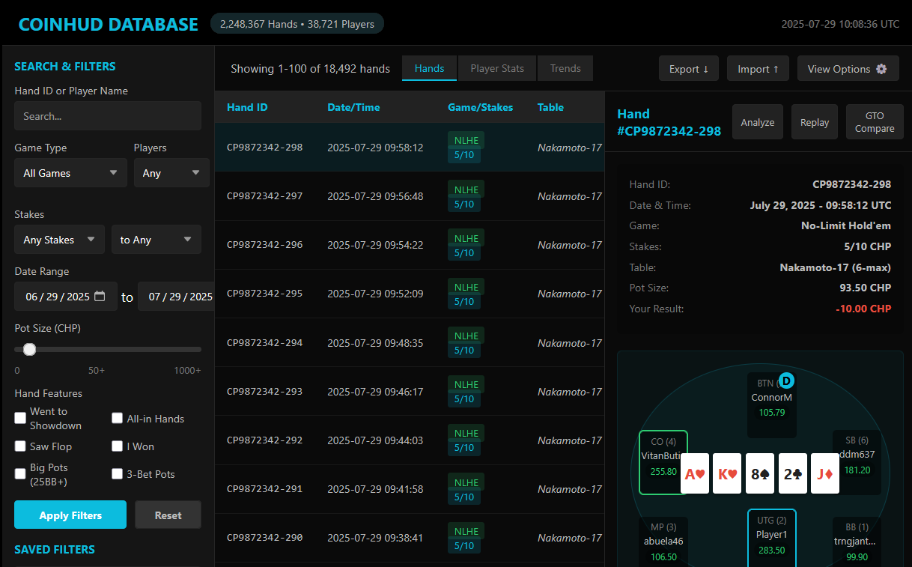Screen dimensions: 912x567
Task: Check the Saw Flop filter
Action: pyautogui.click(x=20, y=446)
